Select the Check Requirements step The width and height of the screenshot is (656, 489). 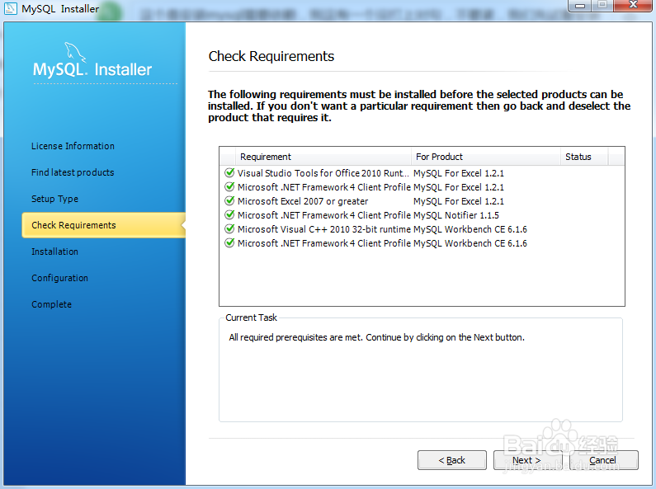103,225
